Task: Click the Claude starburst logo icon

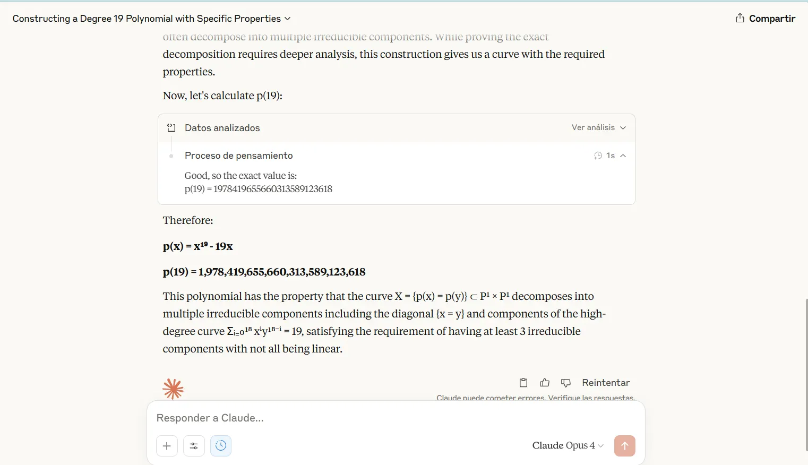Action: pos(173,389)
